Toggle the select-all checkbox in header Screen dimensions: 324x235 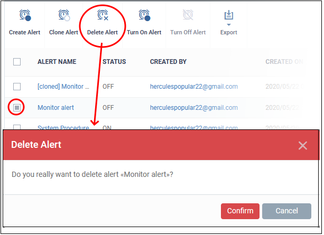(17, 62)
